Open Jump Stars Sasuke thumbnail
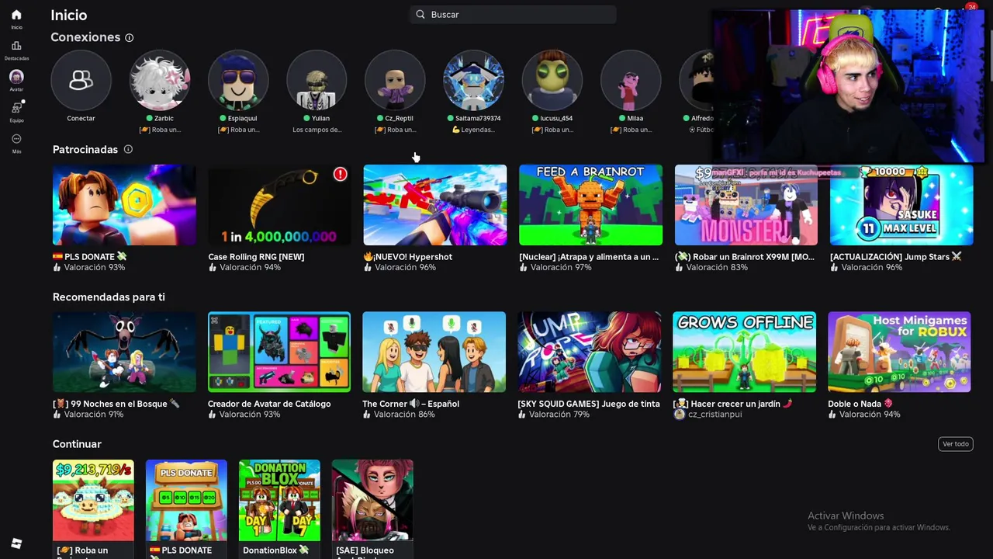Image resolution: width=993 pixels, height=559 pixels. [901, 205]
